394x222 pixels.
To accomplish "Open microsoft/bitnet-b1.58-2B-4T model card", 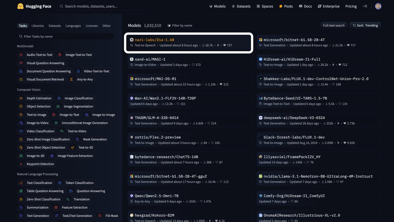I will 319,42.
